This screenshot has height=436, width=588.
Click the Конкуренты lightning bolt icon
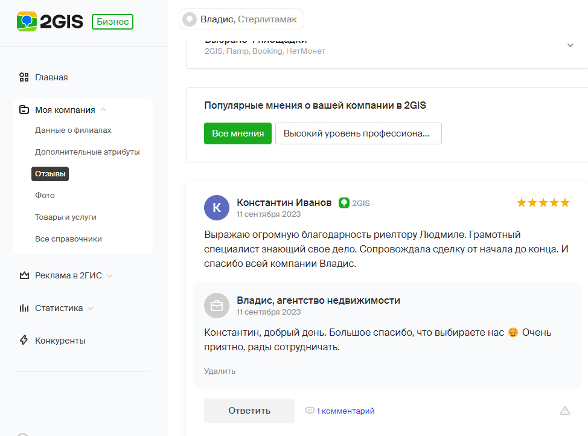coord(24,341)
